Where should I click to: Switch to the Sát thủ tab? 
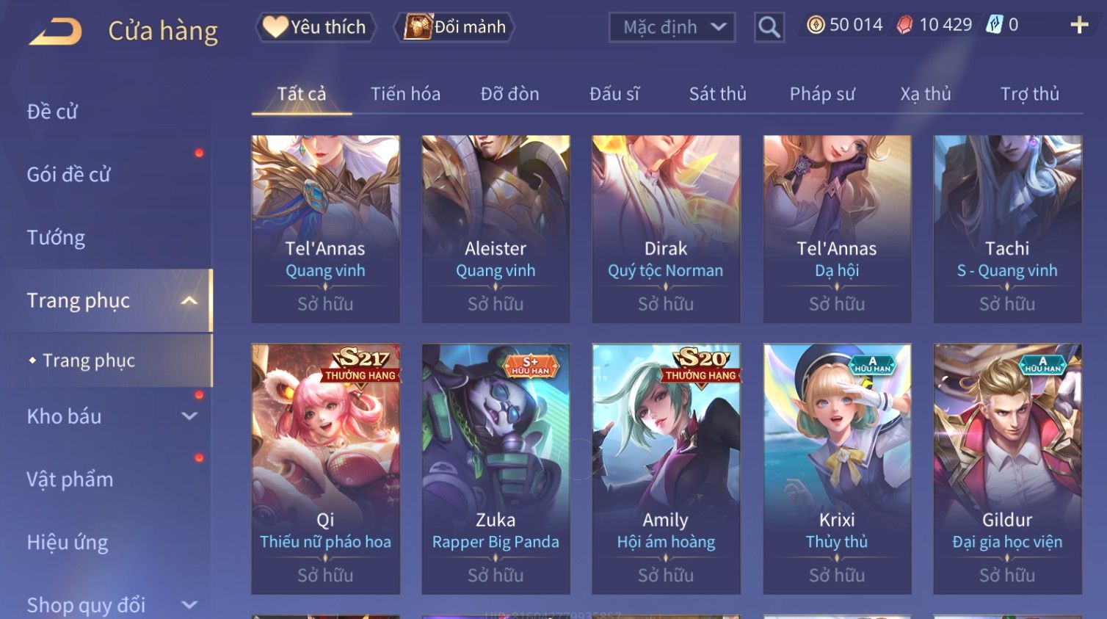[x=717, y=94]
